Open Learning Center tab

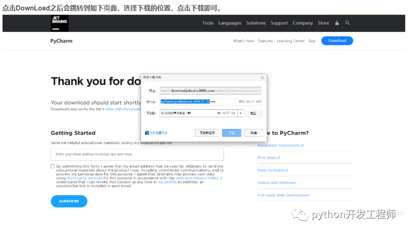[291, 41]
